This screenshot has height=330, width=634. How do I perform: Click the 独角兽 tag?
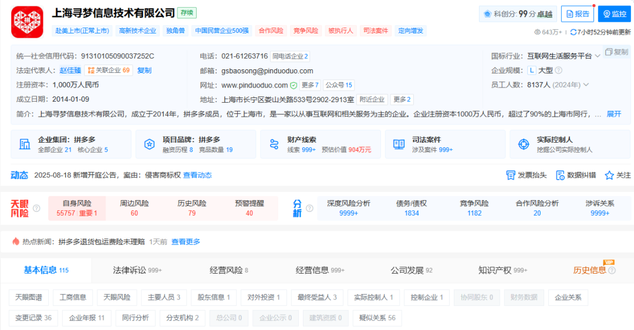pos(176,31)
